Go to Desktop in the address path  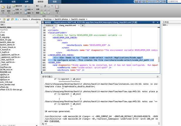click(x=48, y=19)
